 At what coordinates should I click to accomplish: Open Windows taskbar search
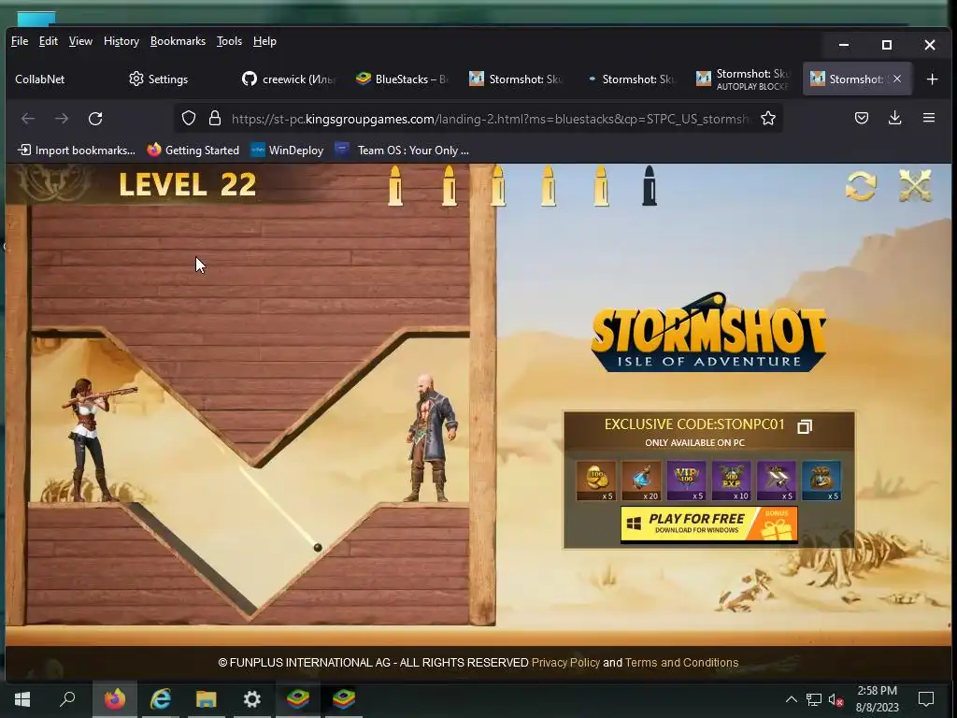click(x=67, y=699)
